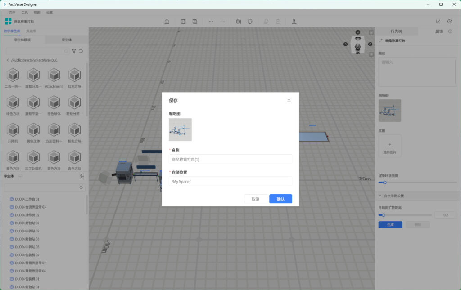The width and height of the screenshot is (461, 290).
Task: Click the 选择图片 add box under 底图
Action: tap(389, 146)
